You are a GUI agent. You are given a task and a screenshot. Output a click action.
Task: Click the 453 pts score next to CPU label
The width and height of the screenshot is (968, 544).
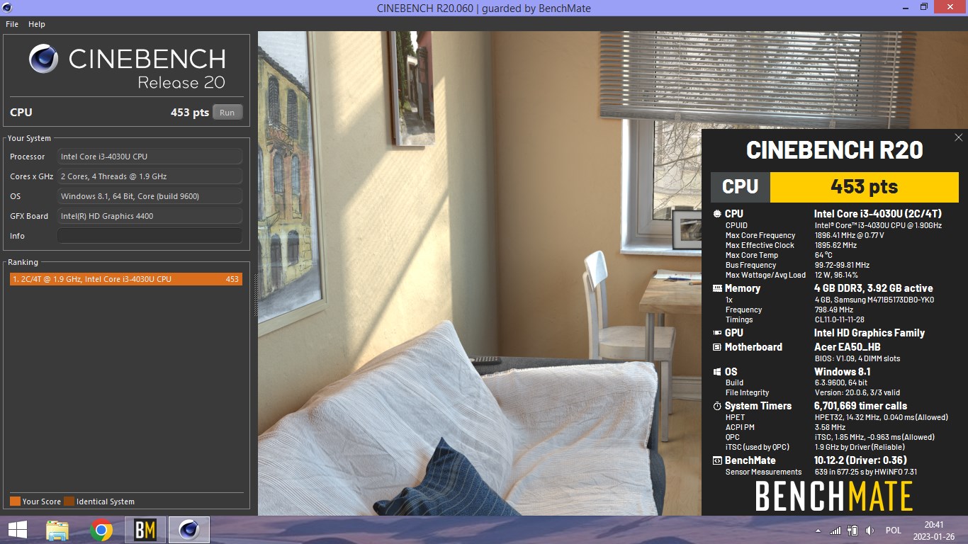(190, 113)
